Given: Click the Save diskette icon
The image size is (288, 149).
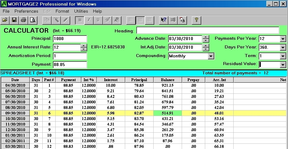Looking at the screenshot, I should (14, 20).
